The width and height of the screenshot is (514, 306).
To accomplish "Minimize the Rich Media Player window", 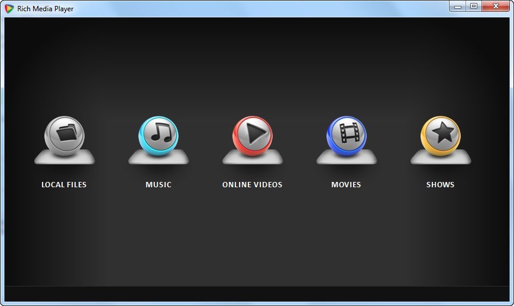I will [458, 6].
